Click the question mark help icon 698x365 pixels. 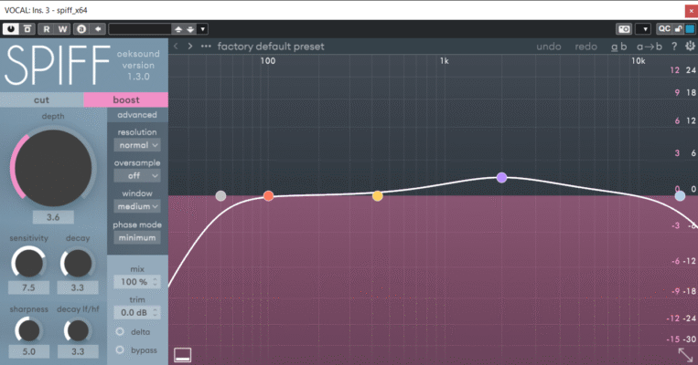(674, 47)
